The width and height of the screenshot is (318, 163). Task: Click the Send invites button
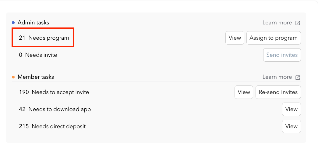pos(282,55)
